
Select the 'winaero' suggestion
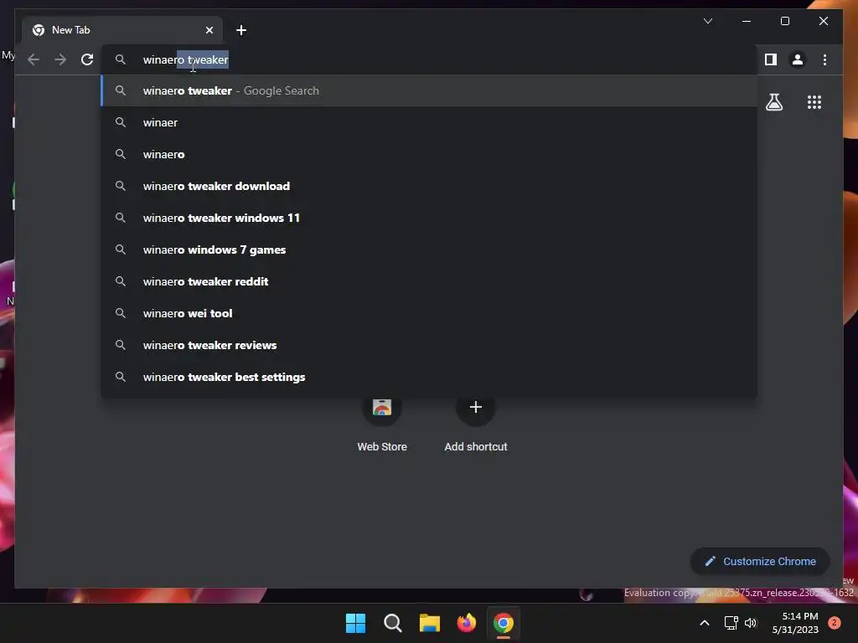(x=429, y=154)
